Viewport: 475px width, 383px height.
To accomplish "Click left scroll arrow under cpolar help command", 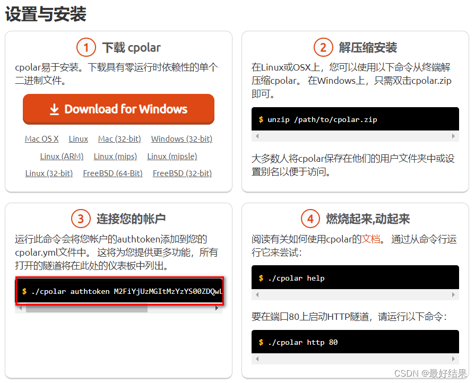I will pos(257,294).
